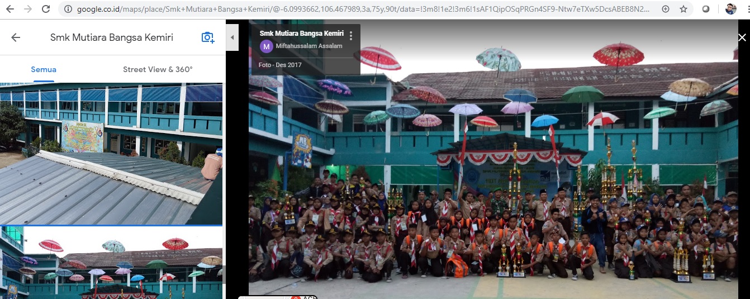Open Miftahussalam Assalam contributor profile

point(308,46)
